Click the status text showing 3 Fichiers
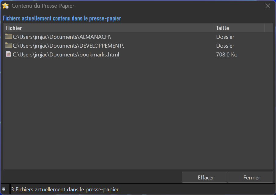This screenshot has width=276, height=195. tap(65, 190)
